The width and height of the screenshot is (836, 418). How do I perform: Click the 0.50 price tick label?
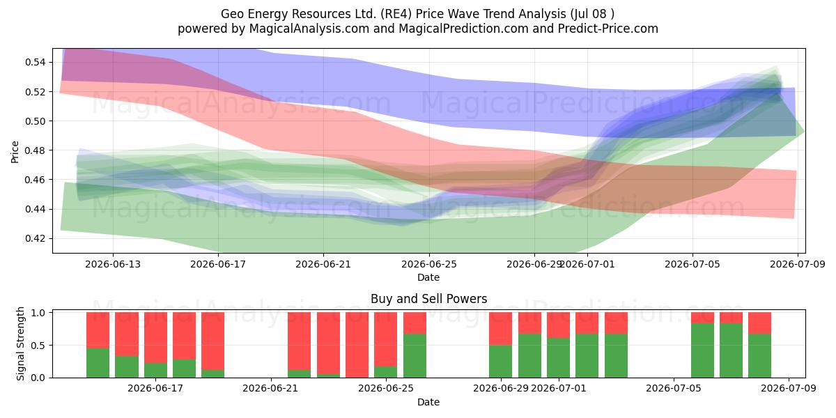35,121
